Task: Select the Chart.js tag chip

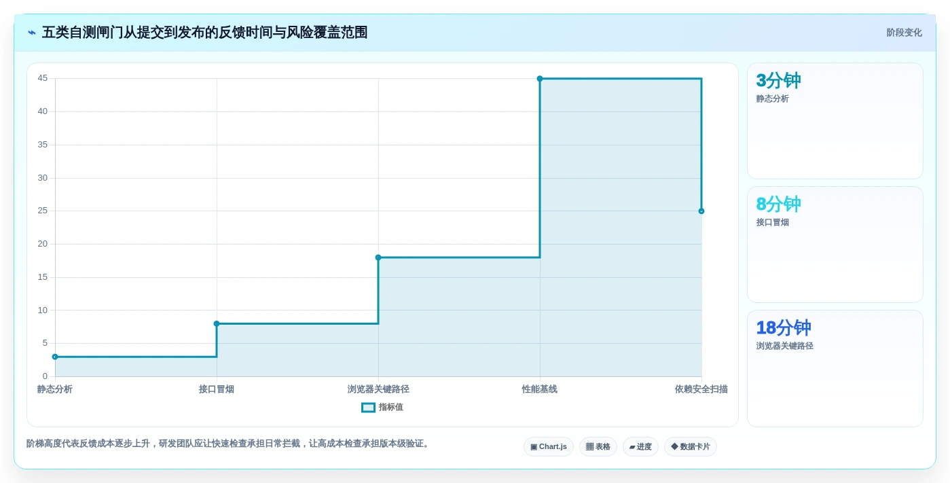Action: [x=549, y=446]
